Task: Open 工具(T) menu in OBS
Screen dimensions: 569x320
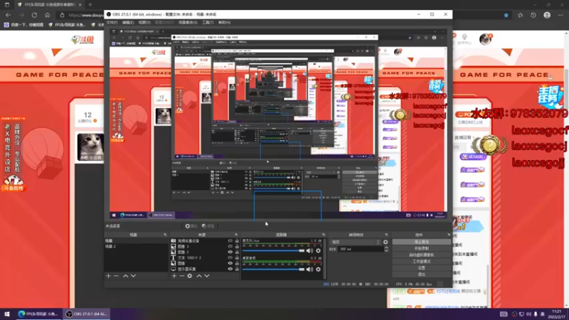Action: [208, 23]
